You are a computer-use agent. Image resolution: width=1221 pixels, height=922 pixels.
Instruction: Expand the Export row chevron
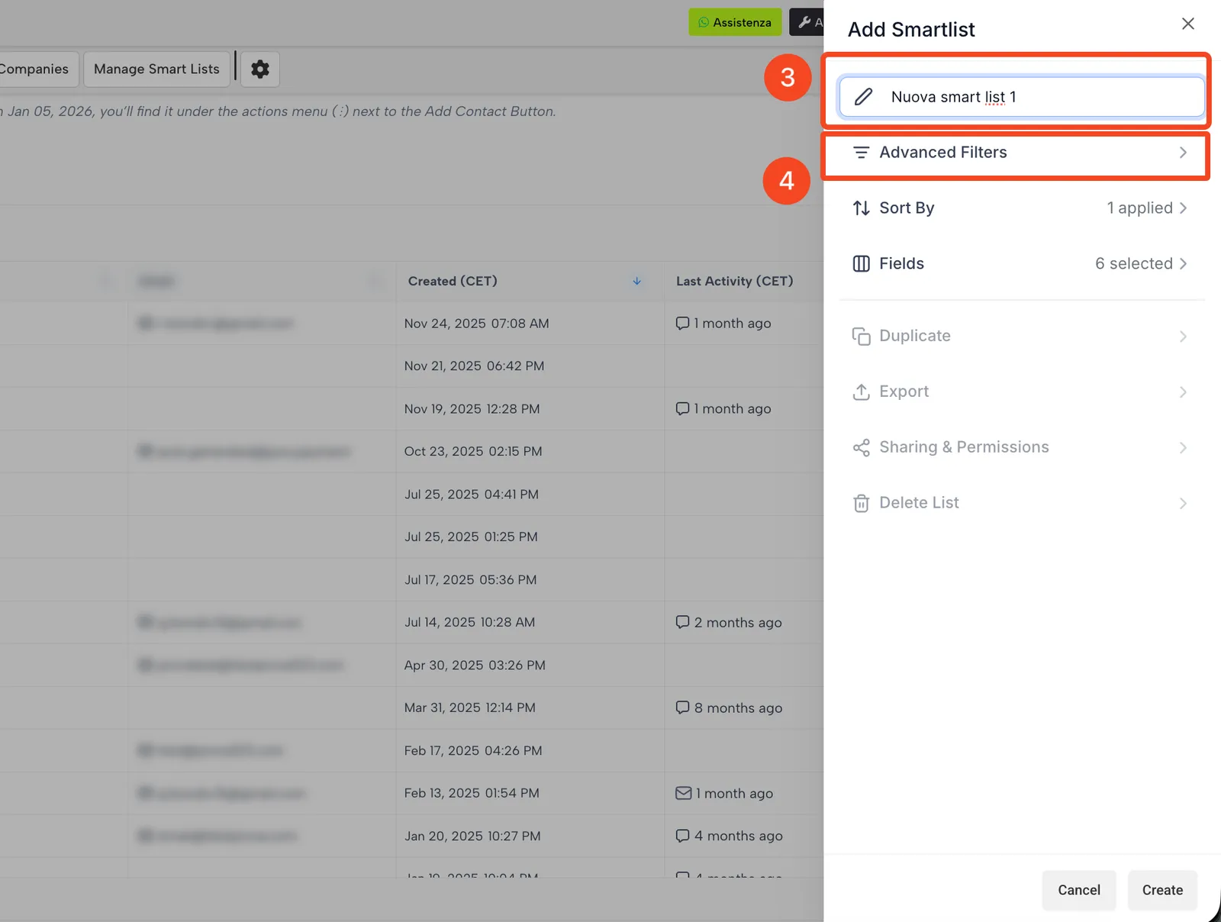pyautogui.click(x=1183, y=392)
